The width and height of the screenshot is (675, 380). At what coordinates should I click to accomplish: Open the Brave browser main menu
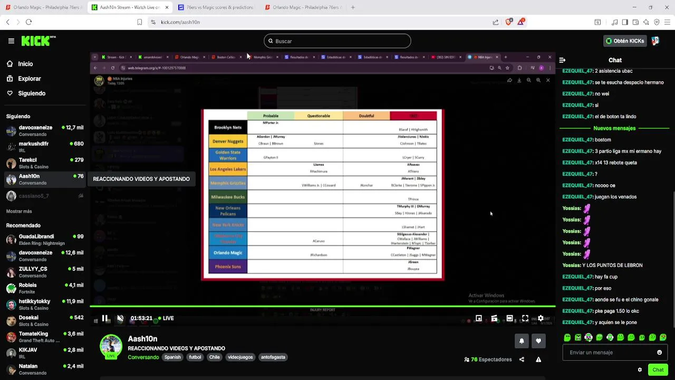click(667, 22)
